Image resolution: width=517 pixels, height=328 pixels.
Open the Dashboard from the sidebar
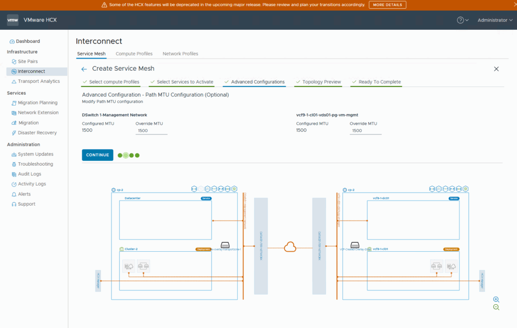pos(27,41)
